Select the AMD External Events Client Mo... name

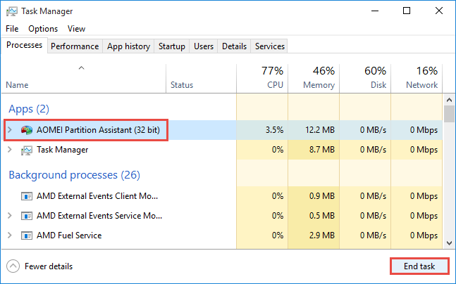(x=97, y=196)
